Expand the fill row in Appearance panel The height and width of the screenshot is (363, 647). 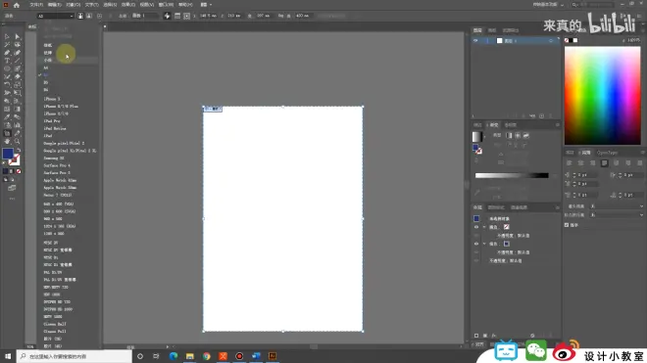click(x=484, y=244)
